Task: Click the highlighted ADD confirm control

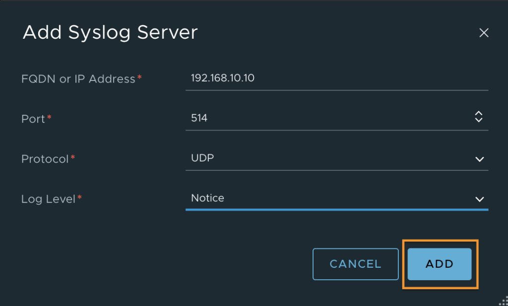Action: (x=439, y=264)
